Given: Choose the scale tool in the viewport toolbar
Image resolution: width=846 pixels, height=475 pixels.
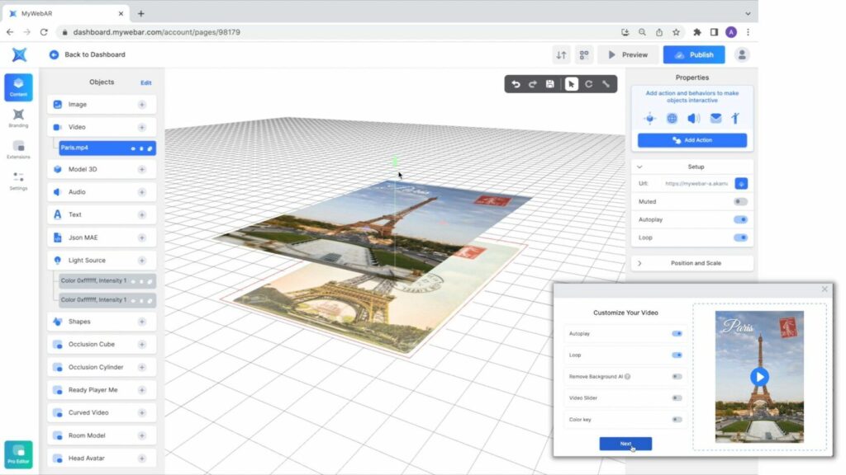Looking at the screenshot, I should point(606,84).
